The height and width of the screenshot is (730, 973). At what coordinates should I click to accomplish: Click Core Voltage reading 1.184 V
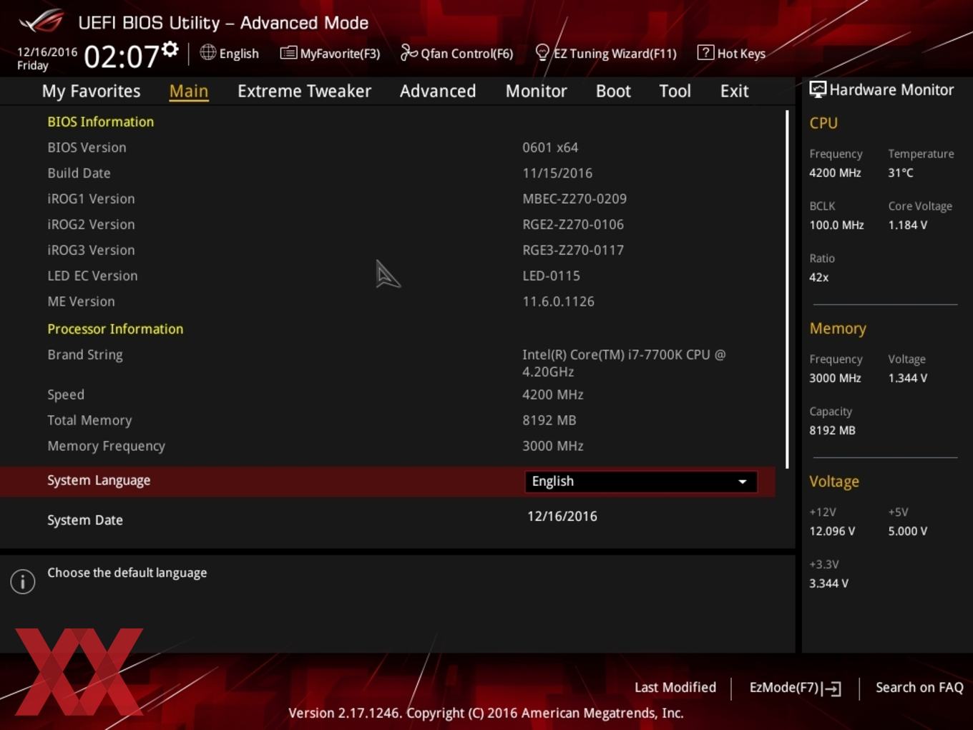click(x=908, y=225)
